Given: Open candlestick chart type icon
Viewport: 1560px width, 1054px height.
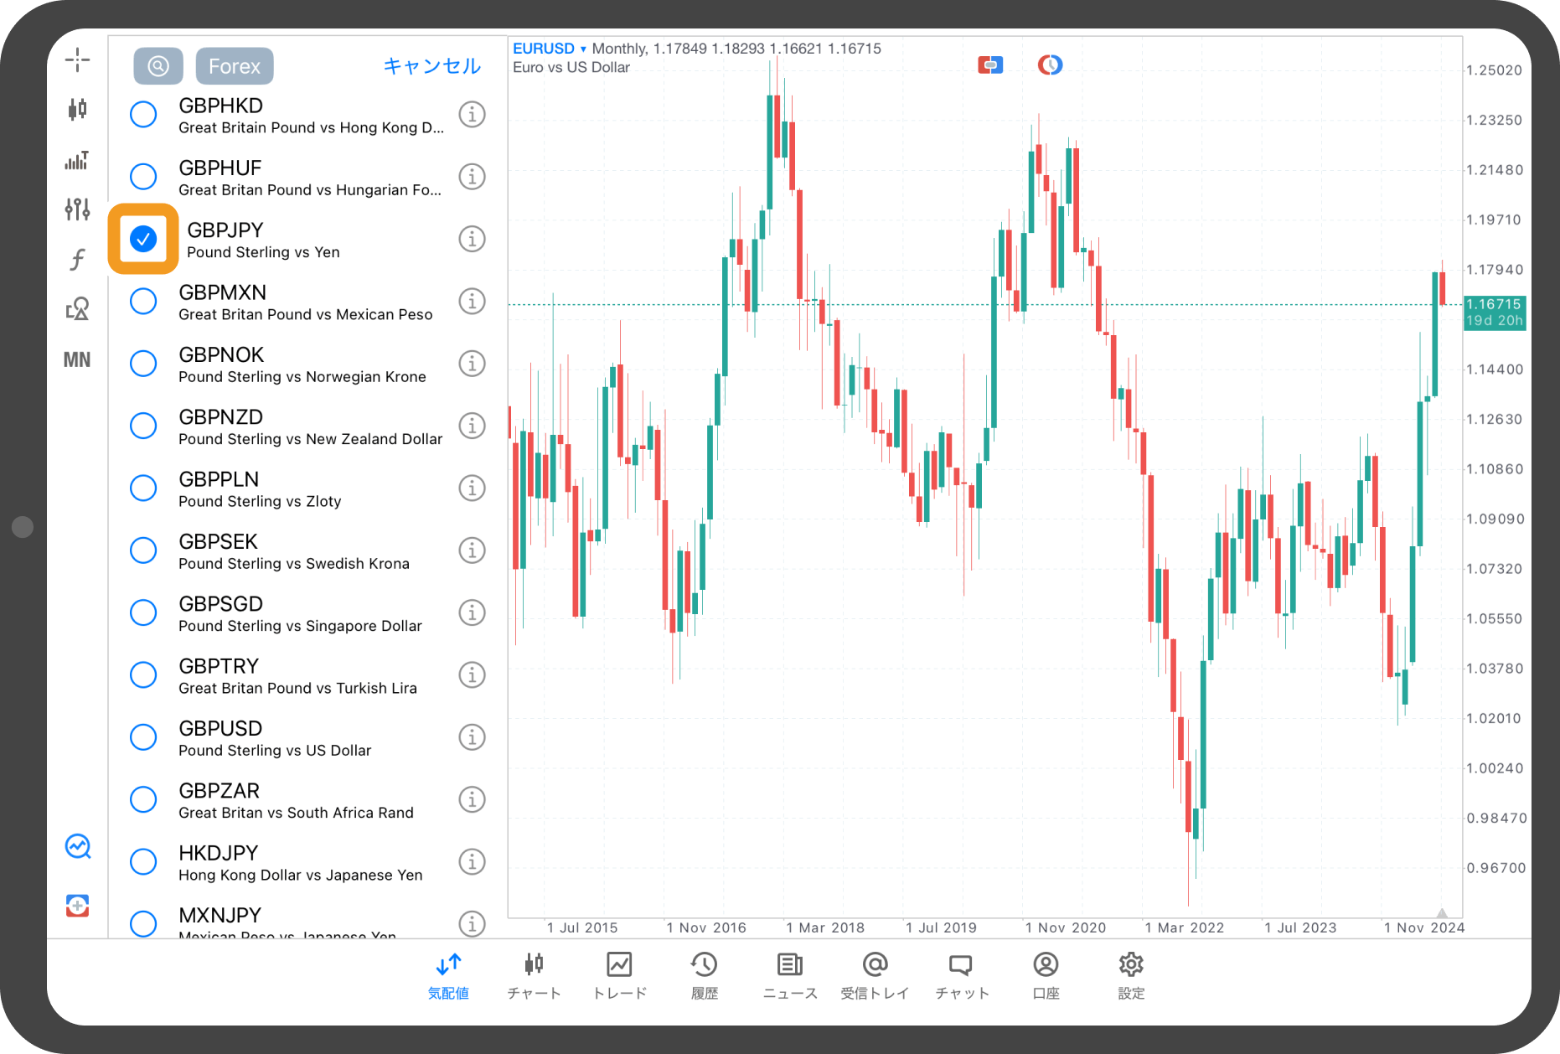Looking at the screenshot, I should pyautogui.click(x=77, y=109).
